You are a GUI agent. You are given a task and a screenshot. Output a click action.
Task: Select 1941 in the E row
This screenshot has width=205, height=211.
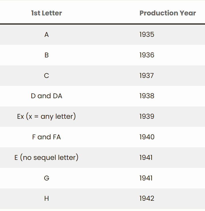point(146,158)
